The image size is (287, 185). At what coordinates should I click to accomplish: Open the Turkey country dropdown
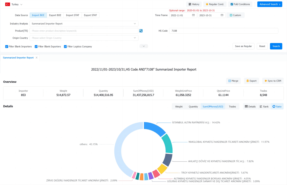pyautogui.click(x=14, y=4)
